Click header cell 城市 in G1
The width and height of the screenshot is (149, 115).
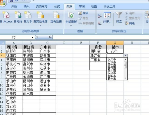tap(115, 47)
